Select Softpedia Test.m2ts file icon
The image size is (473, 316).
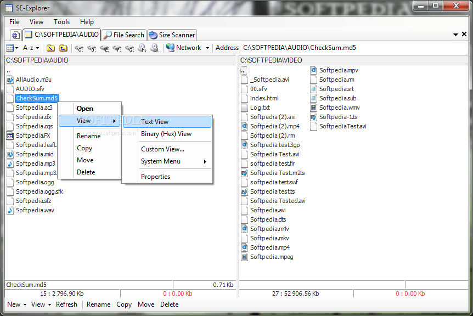(244, 173)
